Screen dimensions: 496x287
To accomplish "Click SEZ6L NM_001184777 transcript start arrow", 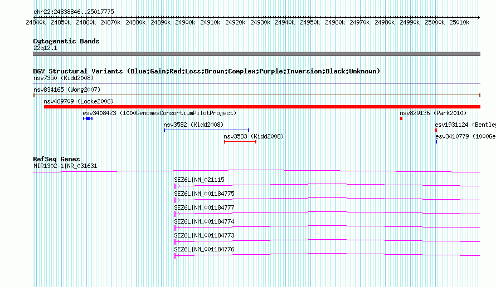I will 177,214.
